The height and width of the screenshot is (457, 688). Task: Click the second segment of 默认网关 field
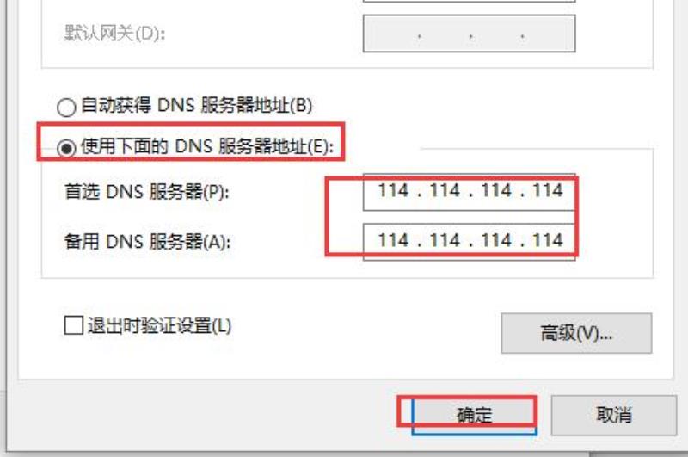(445, 34)
